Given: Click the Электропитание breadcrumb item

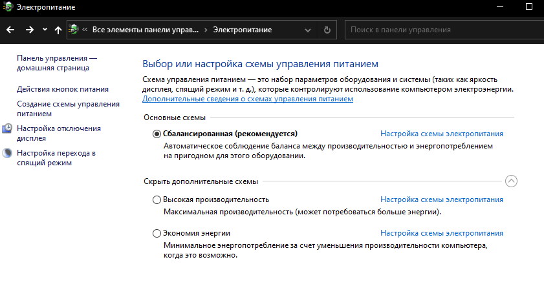Looking at the screenshot, I should pos(243,30).
